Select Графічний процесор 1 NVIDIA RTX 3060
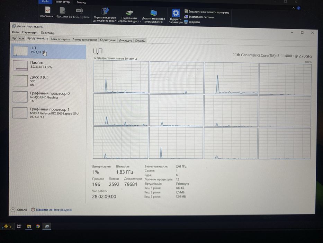The height and width of the screenshot is (243, 323). point(48,113)
